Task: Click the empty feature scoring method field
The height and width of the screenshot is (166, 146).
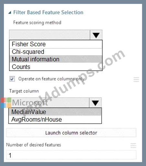Action: pos(50,35)
